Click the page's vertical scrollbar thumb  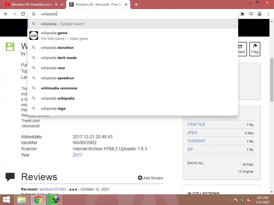click(x=272, y=80)
